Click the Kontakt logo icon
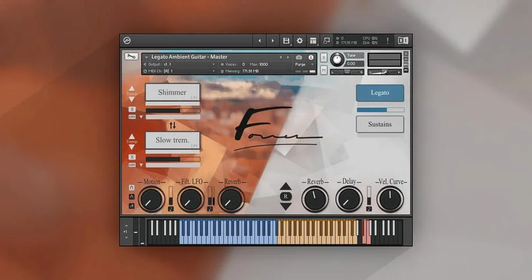This screenshot has height=280, width=532. tap(127, 41)
